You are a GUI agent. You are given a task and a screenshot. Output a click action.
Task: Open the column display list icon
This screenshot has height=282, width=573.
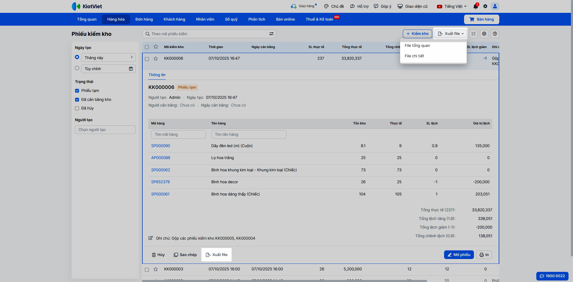click(x=473, y=34)
